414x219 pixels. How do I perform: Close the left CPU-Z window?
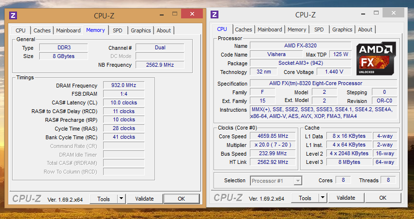click(192, 14)
